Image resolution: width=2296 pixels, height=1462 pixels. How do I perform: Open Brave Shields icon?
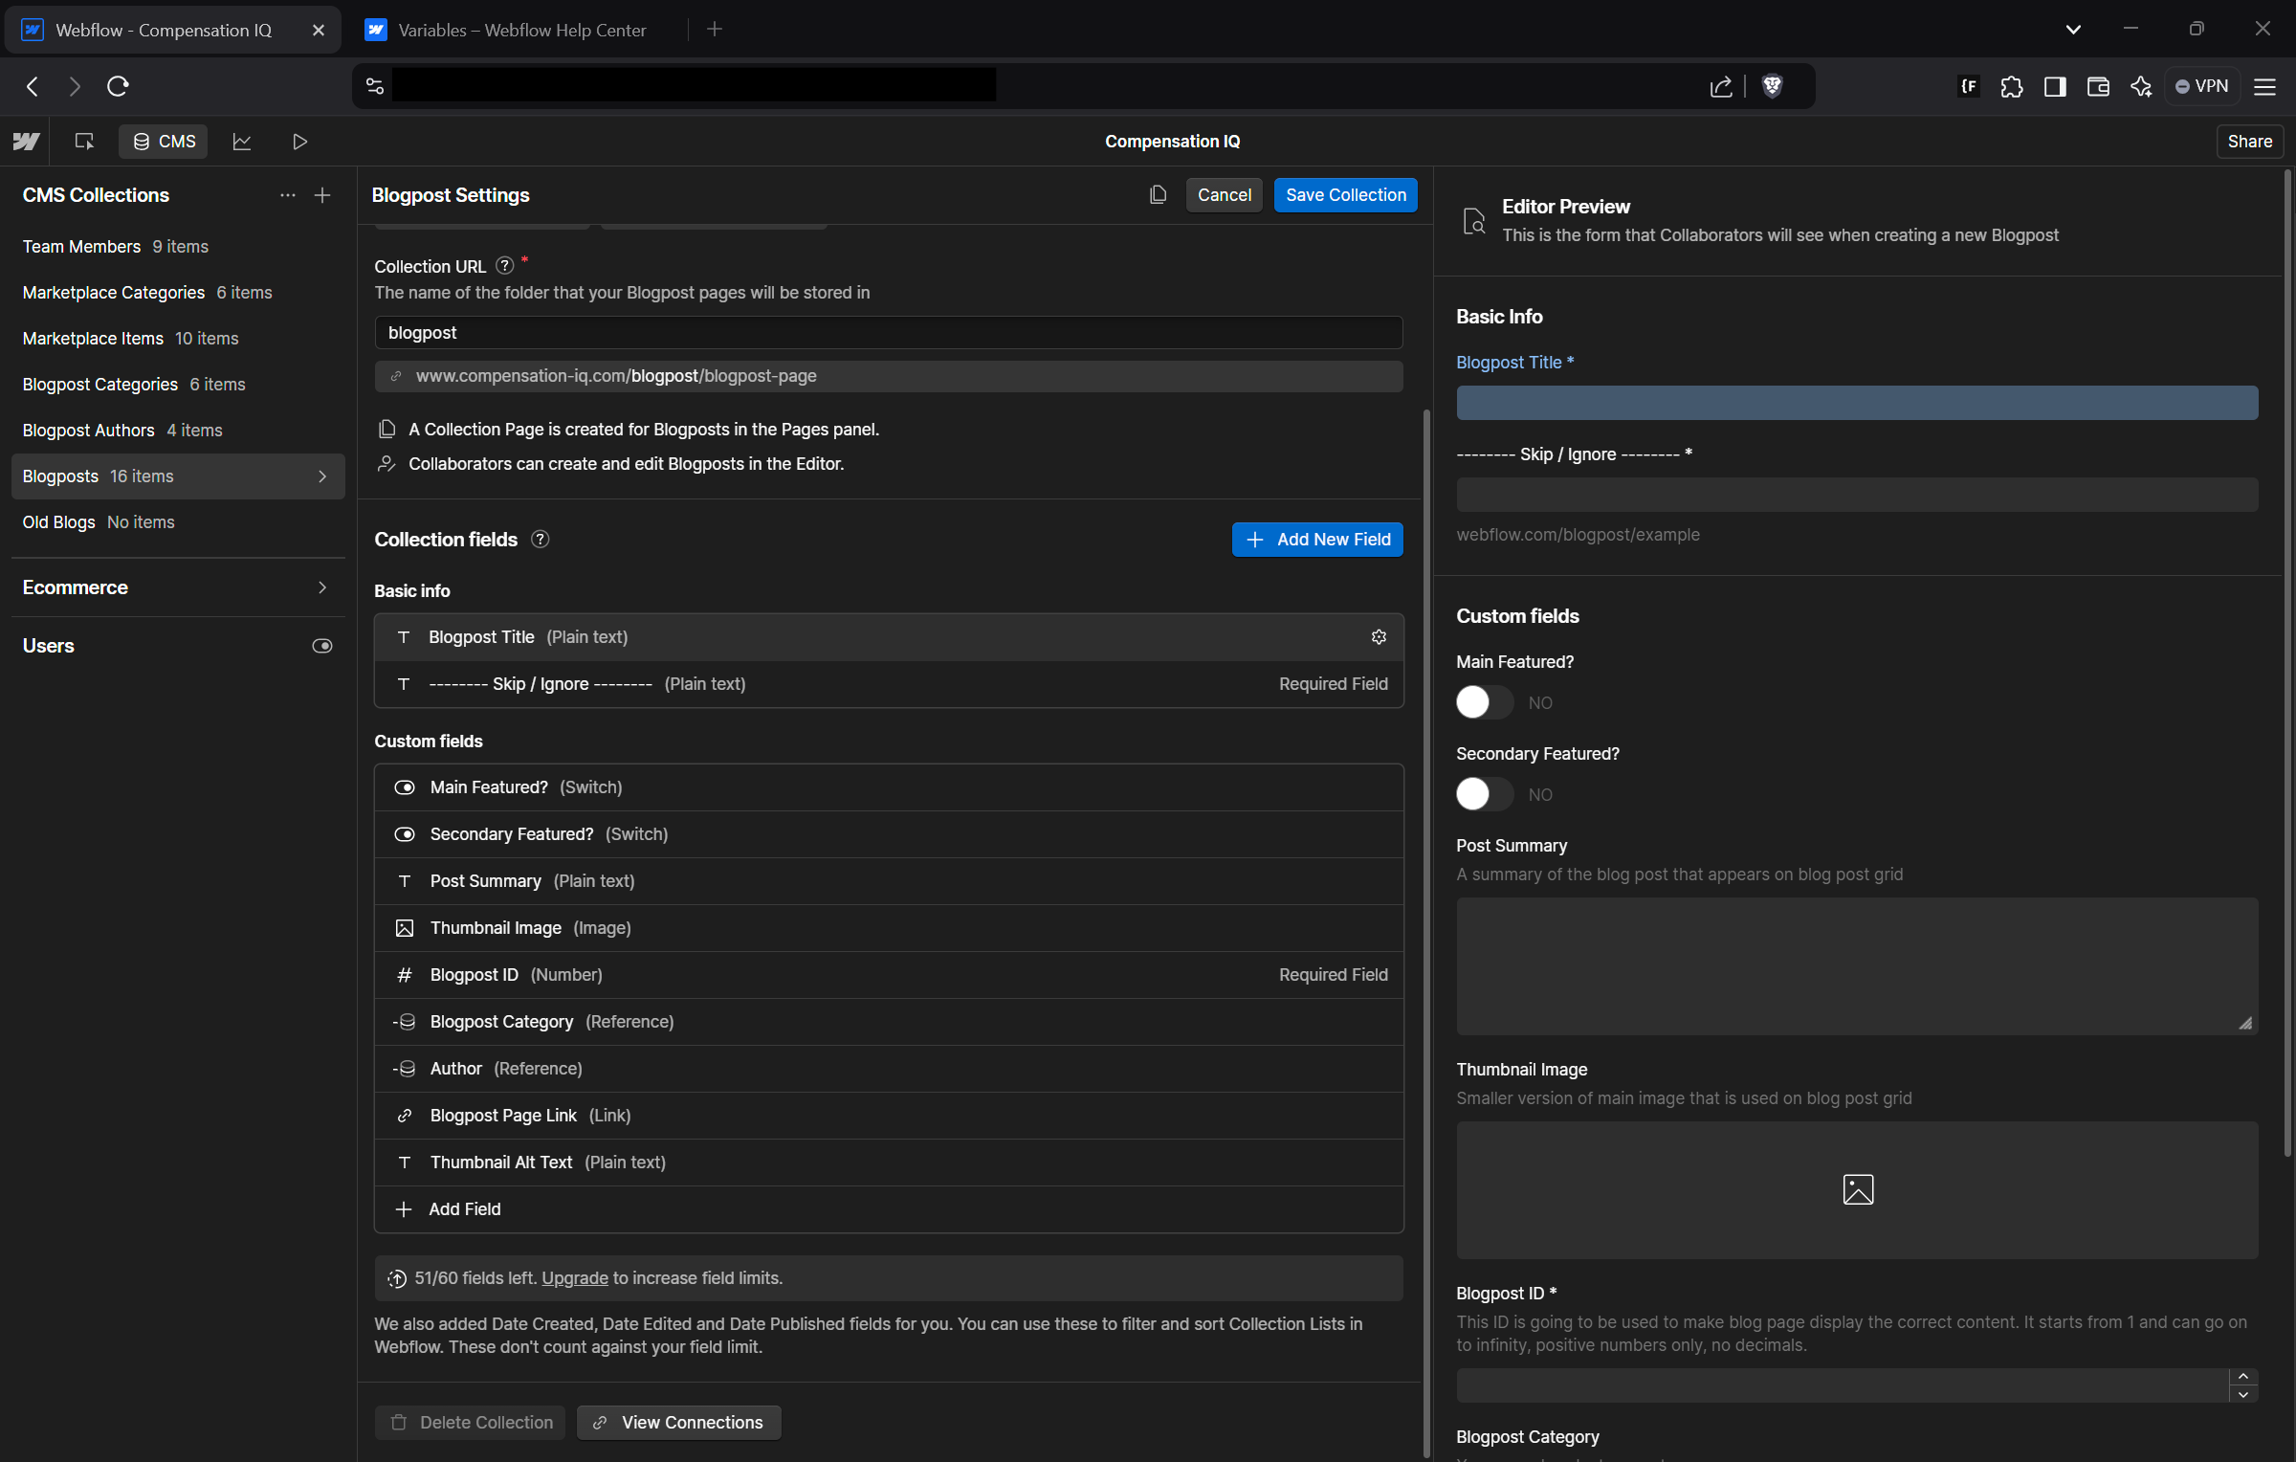click(x=1772, y=86)
